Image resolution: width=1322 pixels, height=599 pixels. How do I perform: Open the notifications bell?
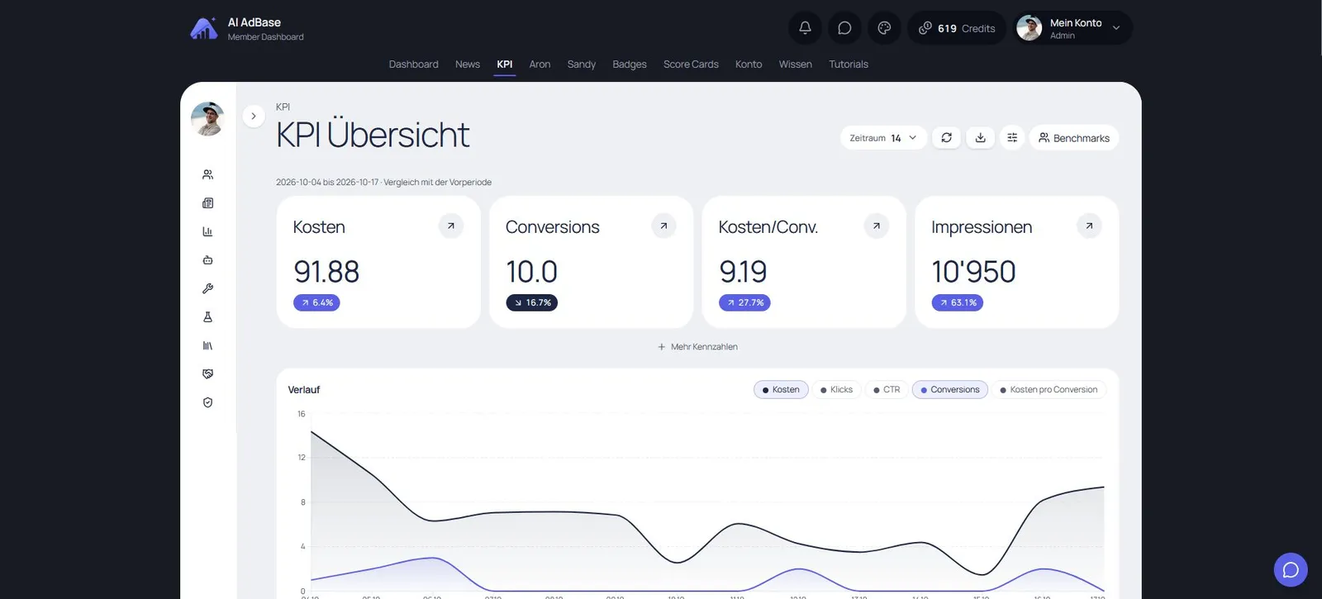pyautogui.click(x=805, y=28)
